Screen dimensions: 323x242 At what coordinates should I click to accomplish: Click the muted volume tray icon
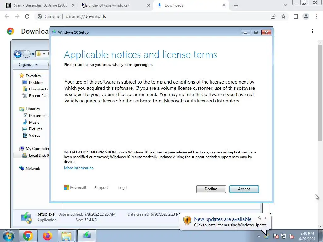point(291,236)
